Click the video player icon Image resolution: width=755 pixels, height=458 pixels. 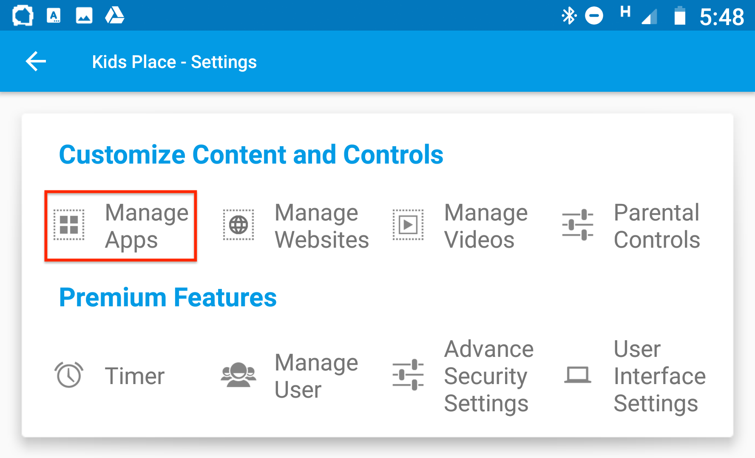pos(408,226)
